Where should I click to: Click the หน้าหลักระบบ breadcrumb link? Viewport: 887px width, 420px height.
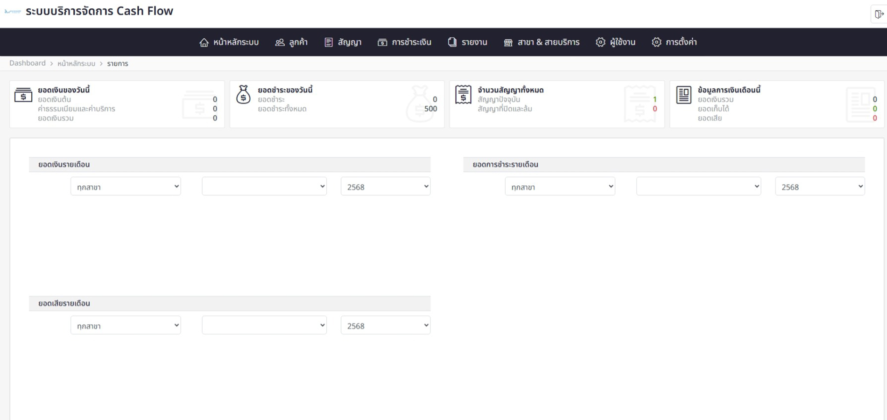pyautogui.click(x=76, y=63)
